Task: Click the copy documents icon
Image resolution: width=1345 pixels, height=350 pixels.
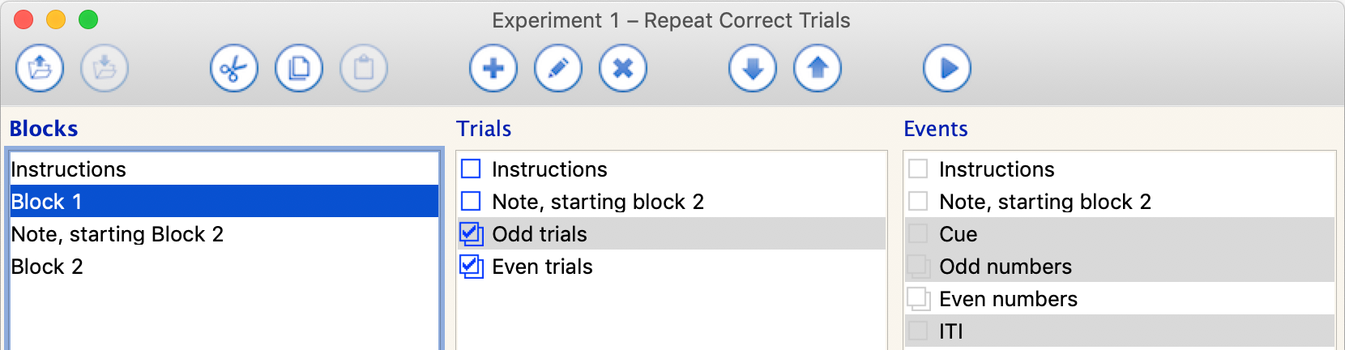Action: point(299,68)
